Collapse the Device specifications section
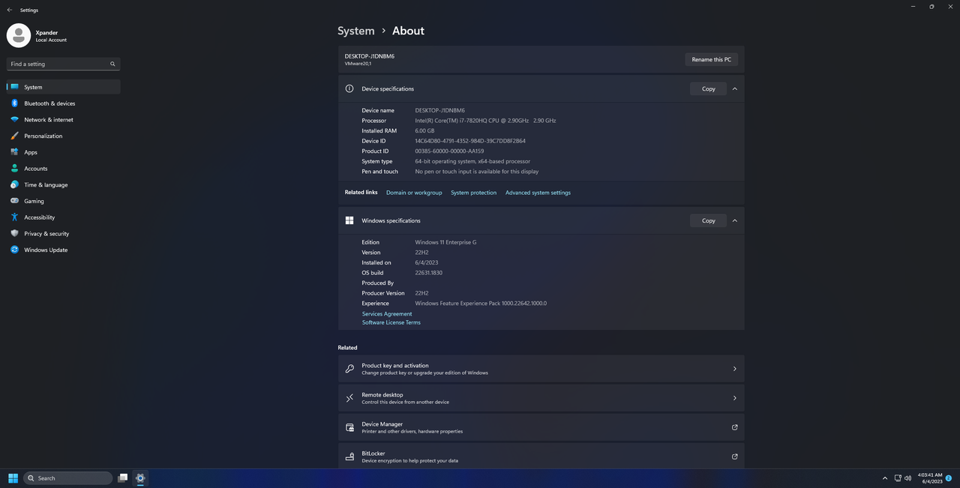Viewport: 960px width, 488px height. [734, 88]
